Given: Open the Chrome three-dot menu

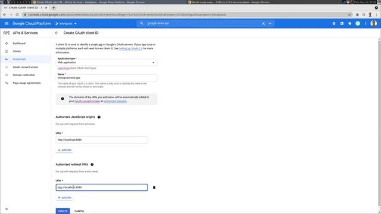Looking at the screenshot, I should pos(376,15).
